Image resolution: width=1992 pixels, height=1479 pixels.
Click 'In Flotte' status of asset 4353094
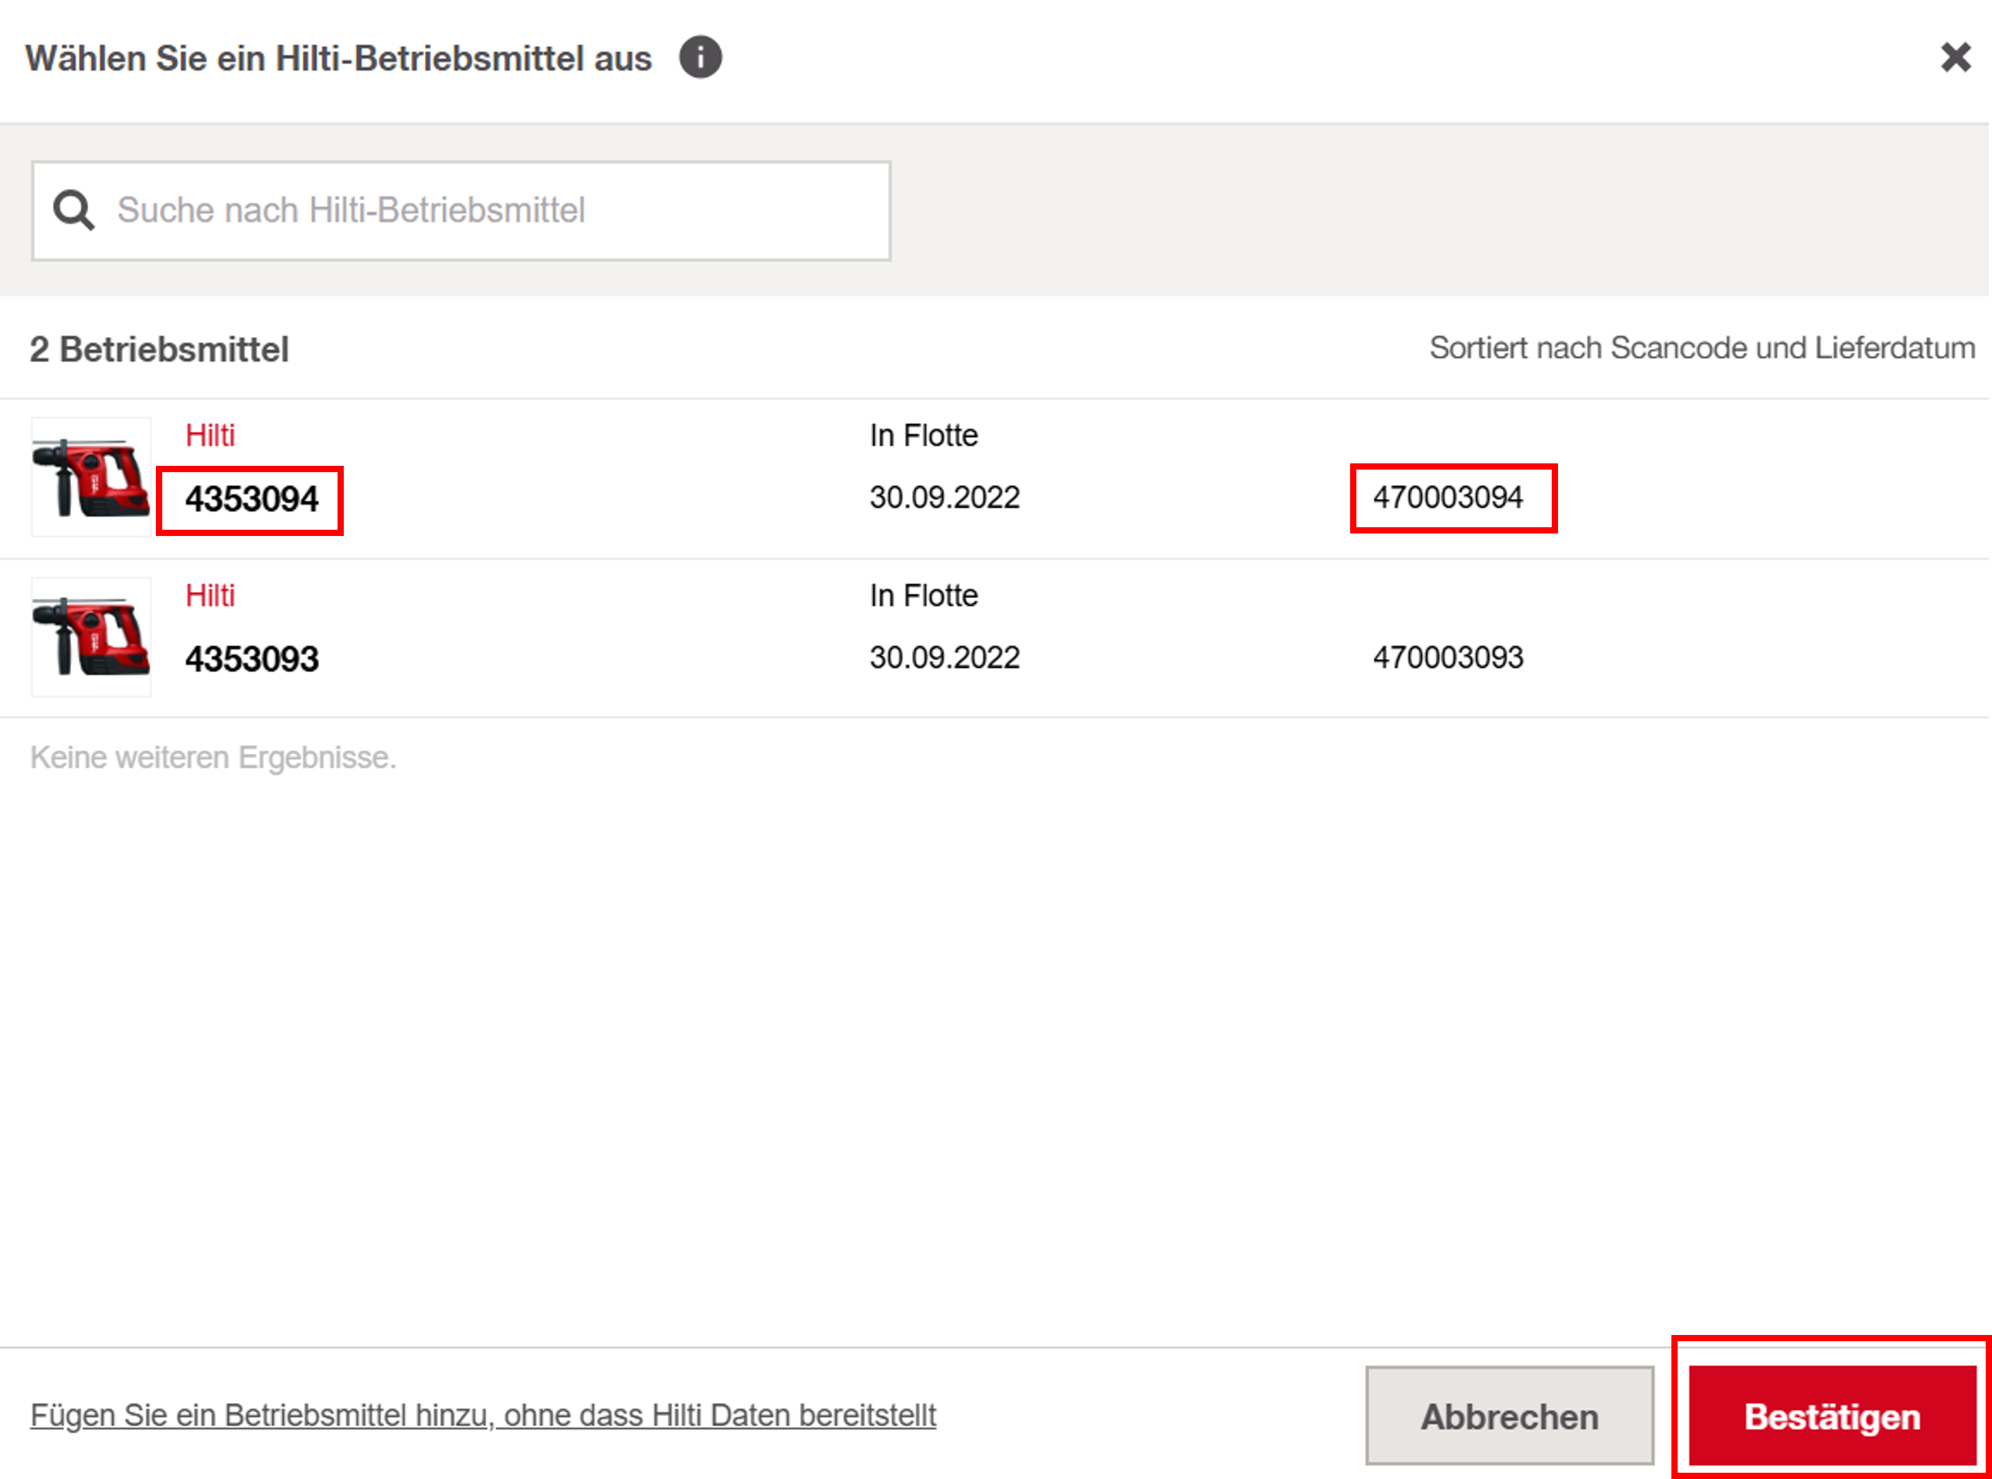click(924, 436)
